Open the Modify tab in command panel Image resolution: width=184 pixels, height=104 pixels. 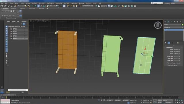point(168,22)
